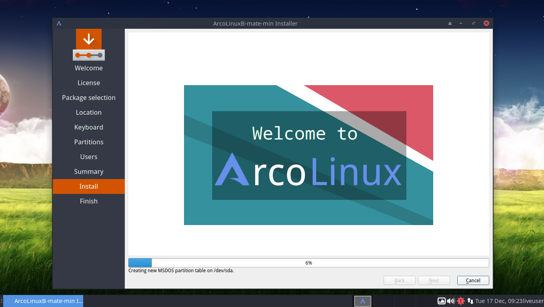
Task: Open the network transfer arrows tray icon
Action: pyautogui.click(x=470, y=301)
